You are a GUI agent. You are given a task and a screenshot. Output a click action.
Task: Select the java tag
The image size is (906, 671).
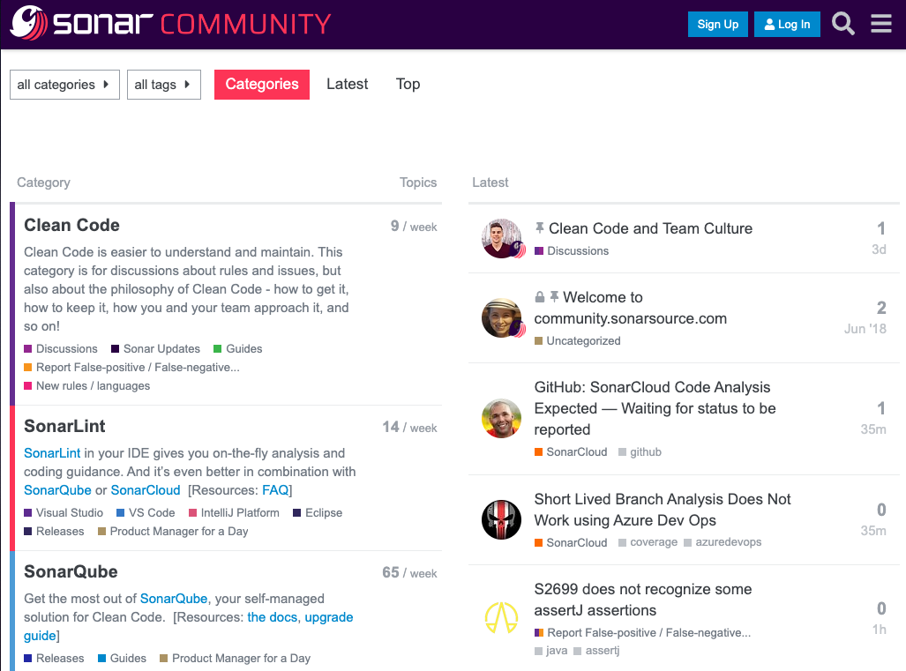click(550, 651)
